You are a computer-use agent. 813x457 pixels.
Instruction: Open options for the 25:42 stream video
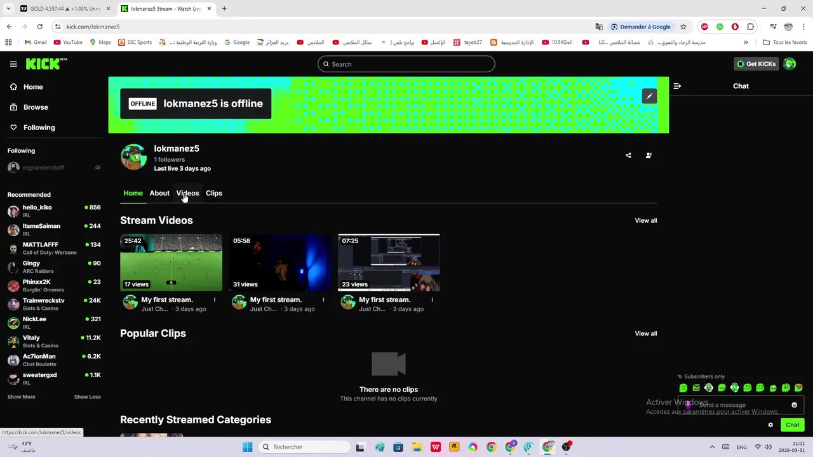coord(215,300)
